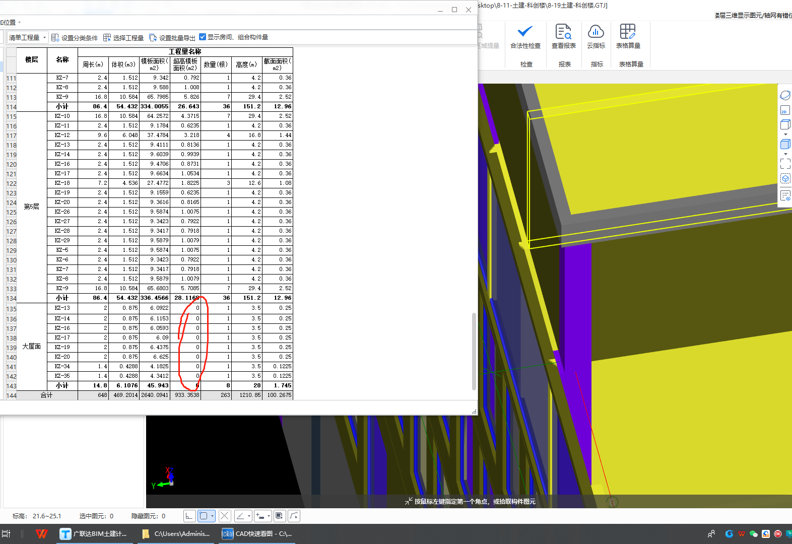792x544 pixels.
Task: Click polyline path icon in status bar
Action: tap(294, 516)
